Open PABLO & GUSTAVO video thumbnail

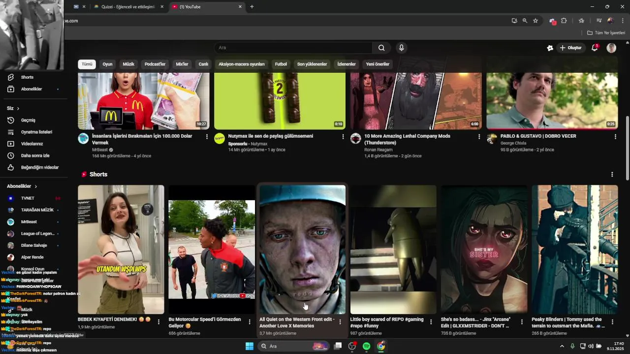[552, 101]
